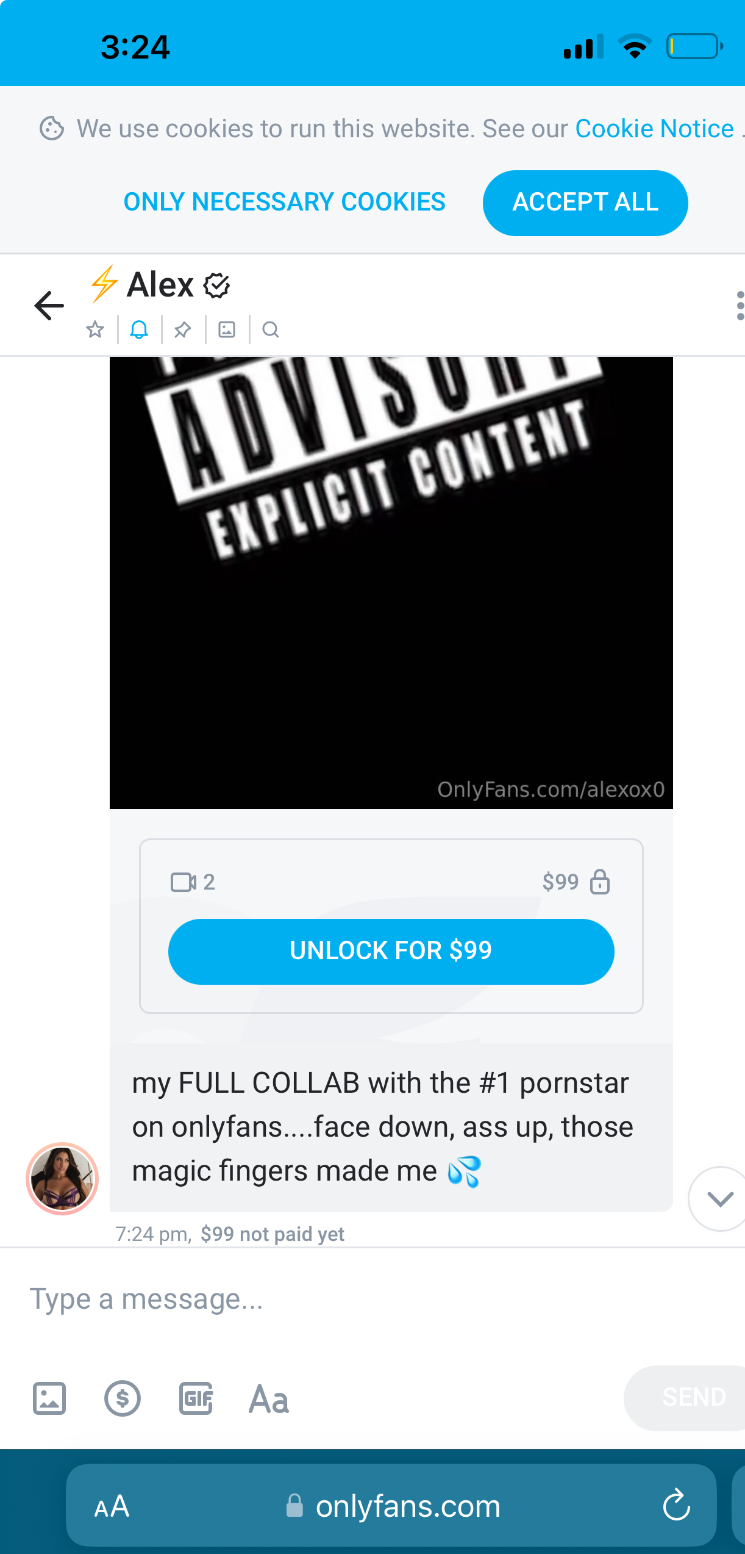Toggle notifications bell for Alex
The image size is (745, 1554).
(139, 330)
